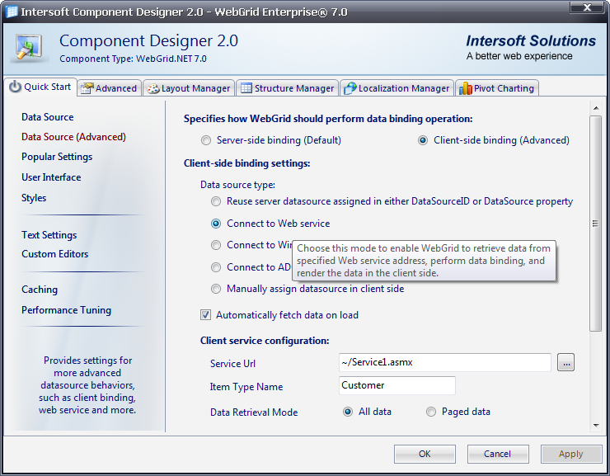Select the Connect to Wi... radio option
This screenshot has width=610, height=476.
tap(215, 245)
